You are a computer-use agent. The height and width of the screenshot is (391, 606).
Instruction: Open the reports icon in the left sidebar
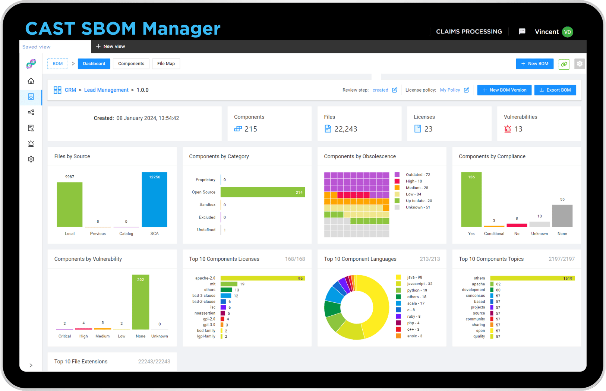(31, 128)
